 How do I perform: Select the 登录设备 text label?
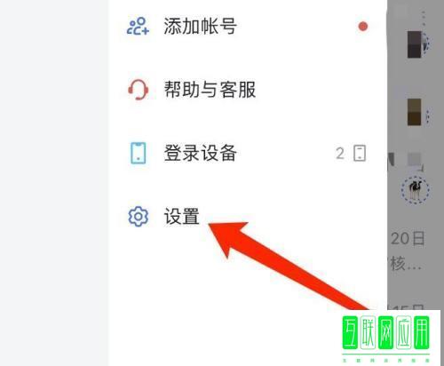click(x=201, y=153)
